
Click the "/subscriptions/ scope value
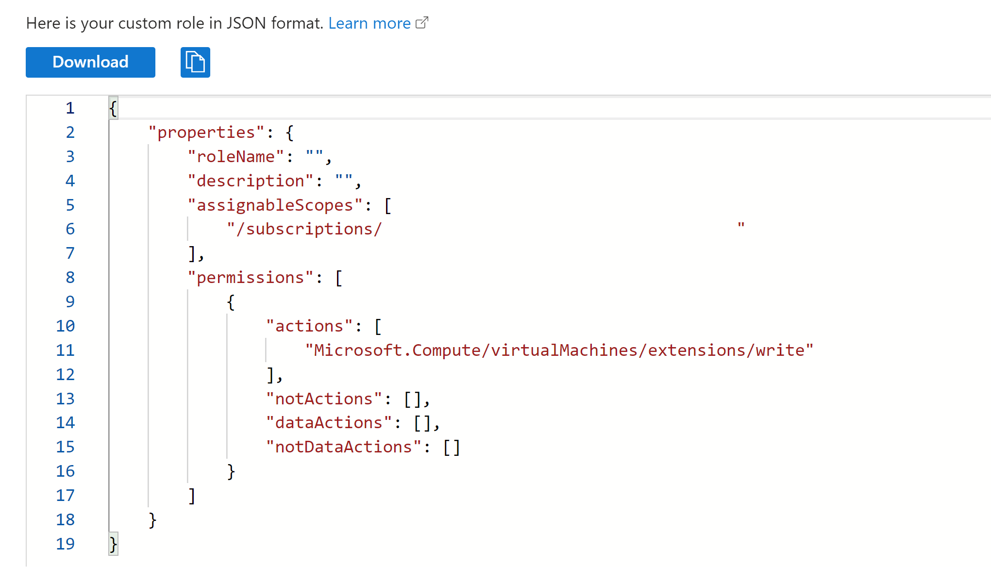(x=304, y=229)
